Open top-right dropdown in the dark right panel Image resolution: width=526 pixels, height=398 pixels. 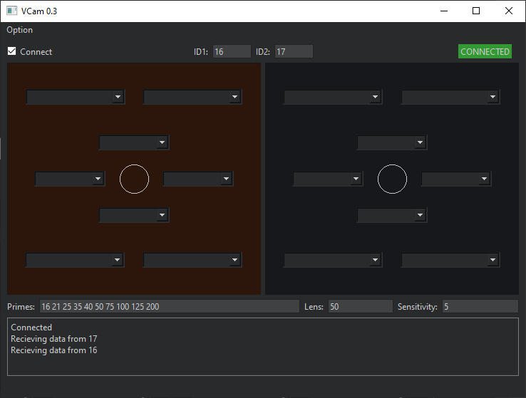click(x=450, y=97)
